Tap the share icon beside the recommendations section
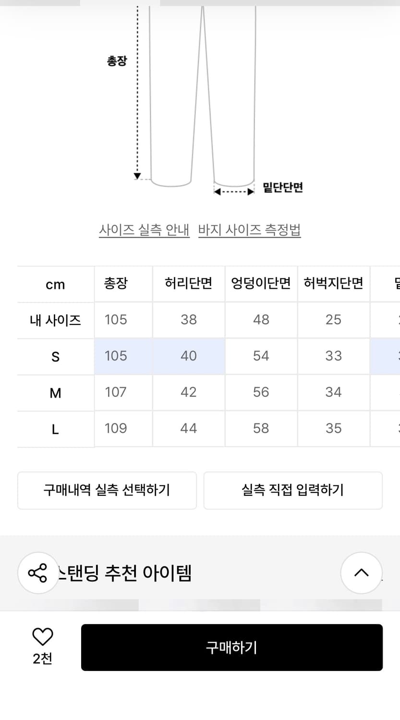400x720 pixels. 38,573
